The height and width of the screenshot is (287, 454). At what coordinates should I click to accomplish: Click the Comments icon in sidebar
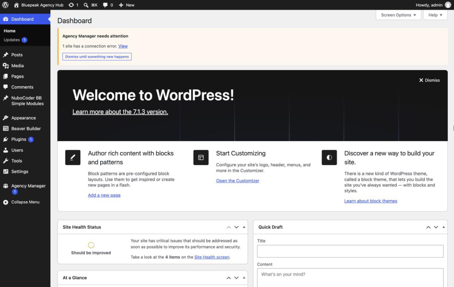tap(6, 87)
